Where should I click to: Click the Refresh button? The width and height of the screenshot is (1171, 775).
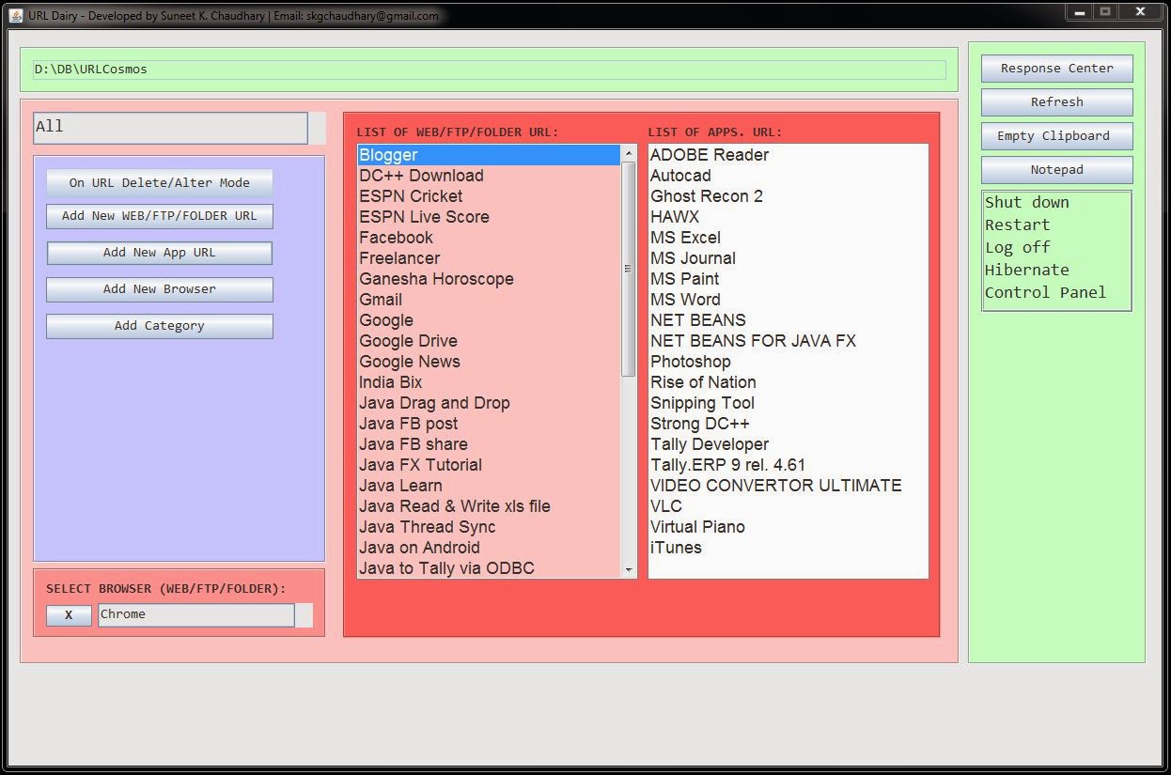click(1056, 102)
